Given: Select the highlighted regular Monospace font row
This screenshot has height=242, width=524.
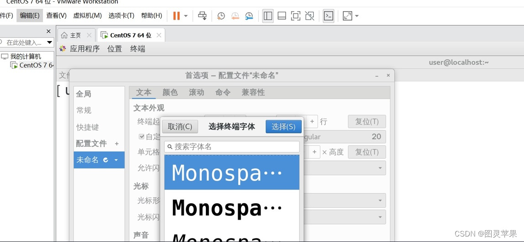Looking at the screenshot, I should (232, 173).
